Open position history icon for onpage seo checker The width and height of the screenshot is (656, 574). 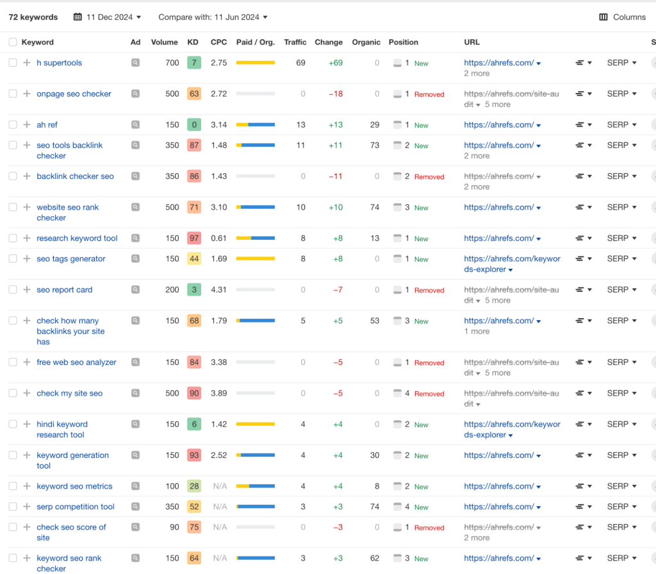point(583,94)
